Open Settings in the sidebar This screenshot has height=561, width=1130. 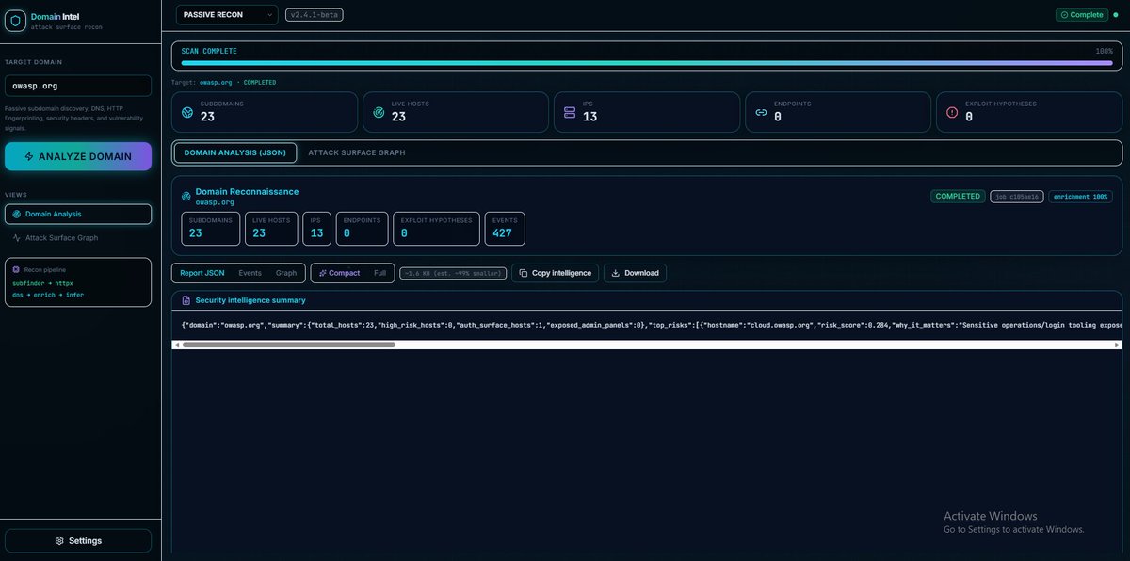click(x=78, y=541)
